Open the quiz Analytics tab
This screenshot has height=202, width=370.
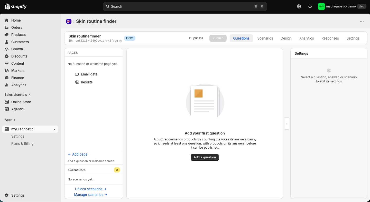tap(307, 38)
